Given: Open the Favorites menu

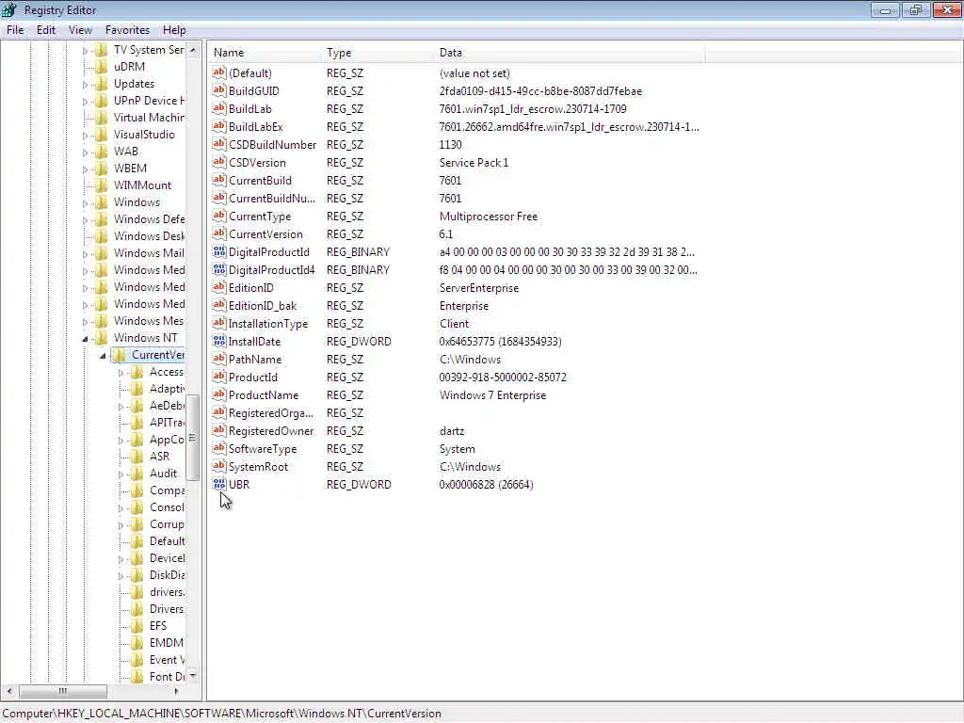Looking at the screenshot, I should (127, 30).
